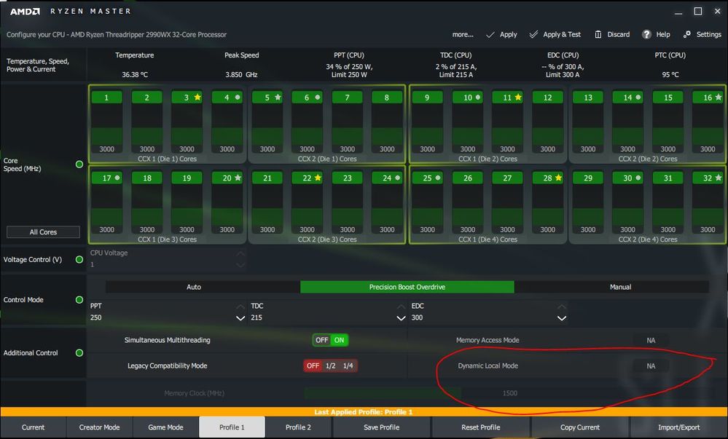Viewport: 728px width, 439px height.
Task: Switch to Creator Mode tab
Action: (99, 427)
